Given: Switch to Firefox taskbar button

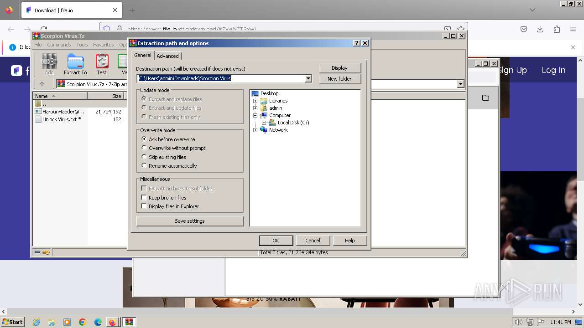Looking at the screenshot, I should pyautogui.click(x=112, y=322).
